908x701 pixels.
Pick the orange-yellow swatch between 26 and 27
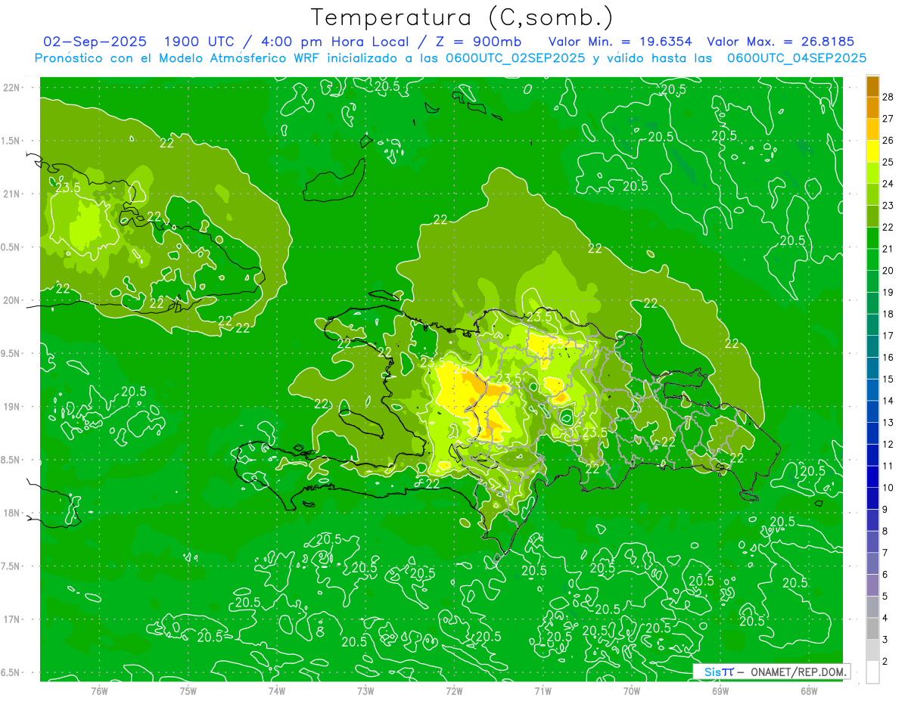pyautogui.click(x=872, y=129)
